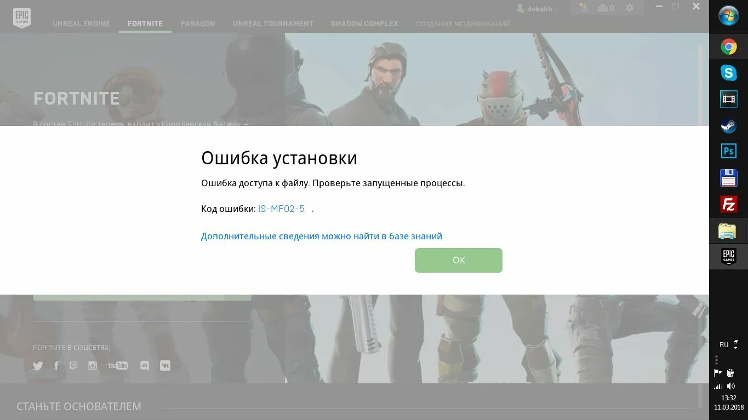
Task: Open Fortnite's Twitch channel
Action: tap(73, 365)
